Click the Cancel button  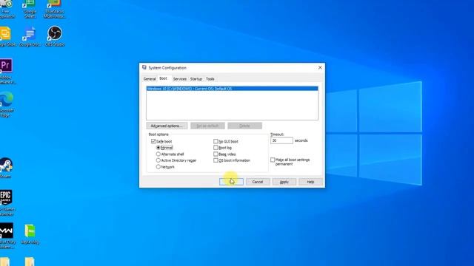click(x=258, y=182)
